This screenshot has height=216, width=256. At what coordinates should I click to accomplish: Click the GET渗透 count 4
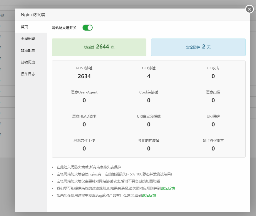(148, 76)
